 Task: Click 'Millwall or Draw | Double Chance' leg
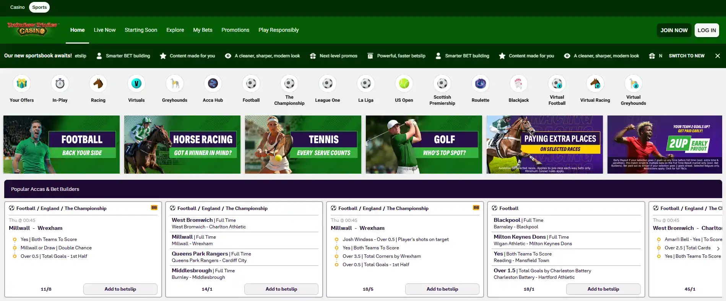click(x=56, y=248)
